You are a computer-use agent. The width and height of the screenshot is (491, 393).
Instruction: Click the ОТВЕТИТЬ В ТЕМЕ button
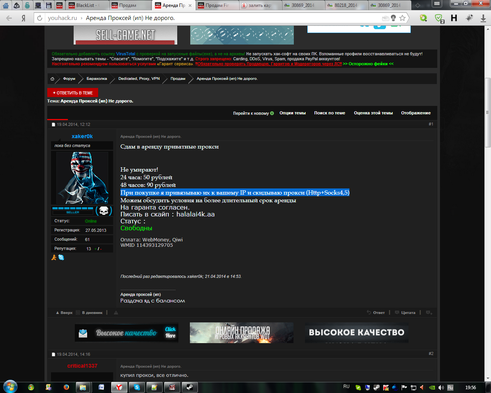click(x=72, y=93)
